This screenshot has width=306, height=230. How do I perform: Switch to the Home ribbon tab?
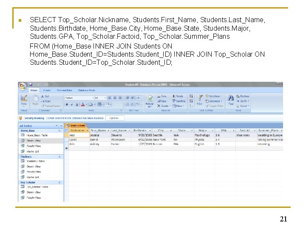pos(34,90)
